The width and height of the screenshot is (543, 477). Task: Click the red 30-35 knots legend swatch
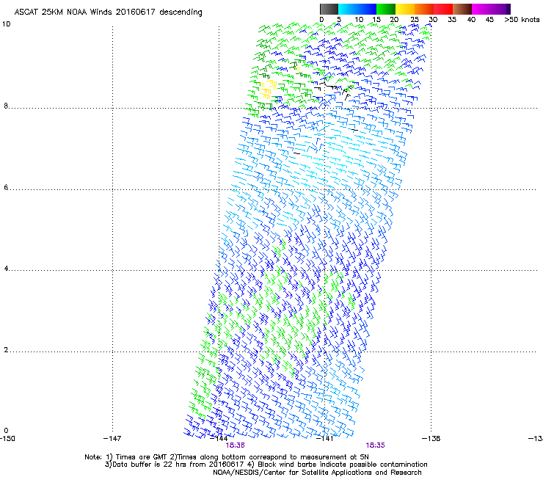point(443,9)
